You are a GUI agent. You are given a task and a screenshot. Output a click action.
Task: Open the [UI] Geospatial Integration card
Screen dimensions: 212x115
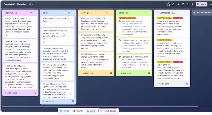pyautogui.click(x=58, y=72)
